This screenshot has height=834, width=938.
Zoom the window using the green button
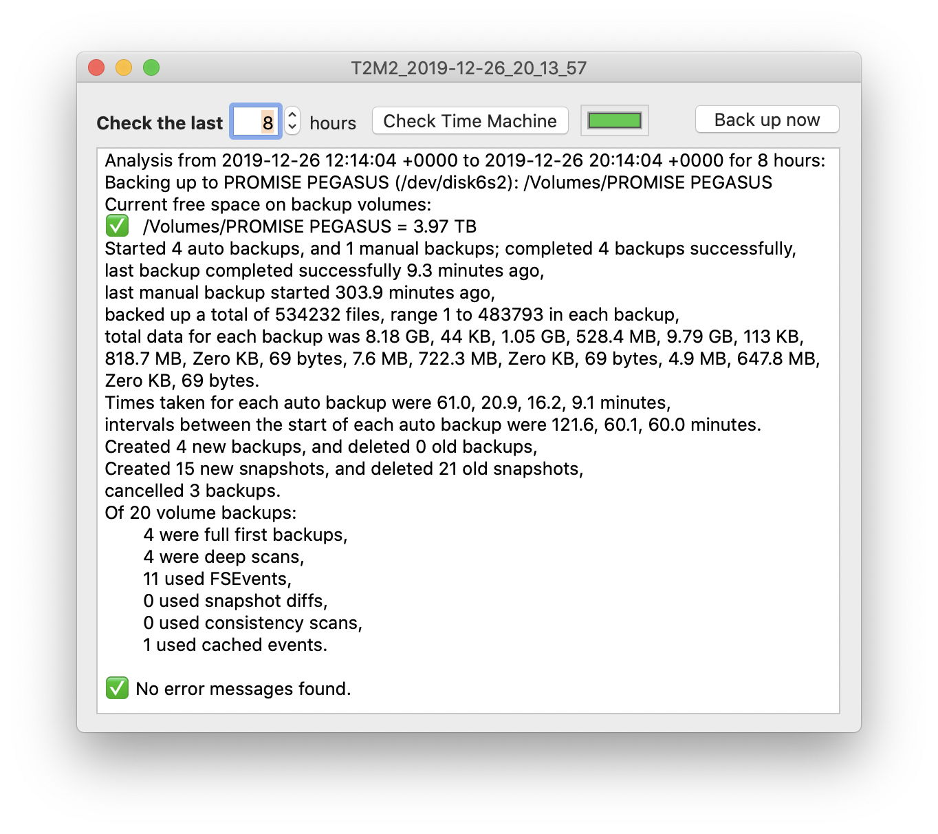point(151,67)
